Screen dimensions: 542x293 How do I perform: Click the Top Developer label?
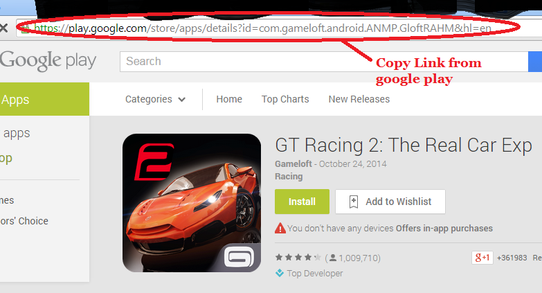click(x=315, y=274)
